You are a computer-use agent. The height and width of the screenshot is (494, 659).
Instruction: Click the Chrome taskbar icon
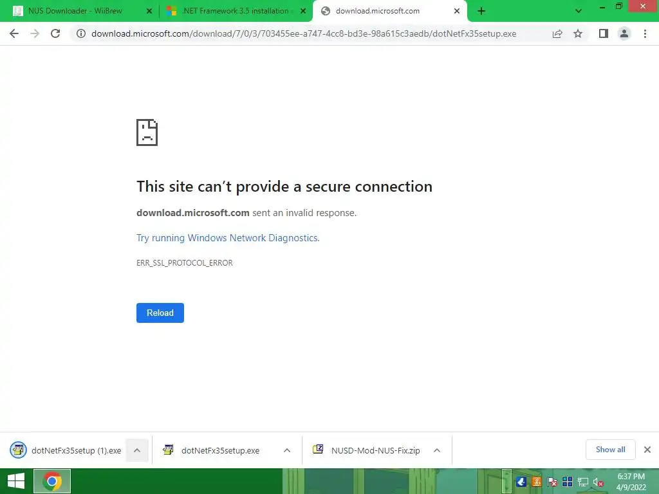(52, 481)
